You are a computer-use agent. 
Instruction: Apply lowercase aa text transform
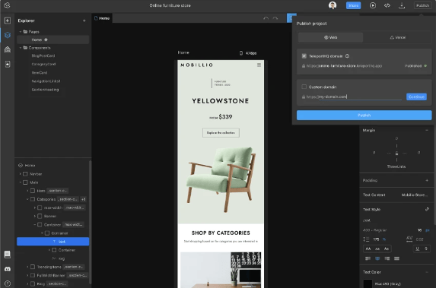[377, 248]
